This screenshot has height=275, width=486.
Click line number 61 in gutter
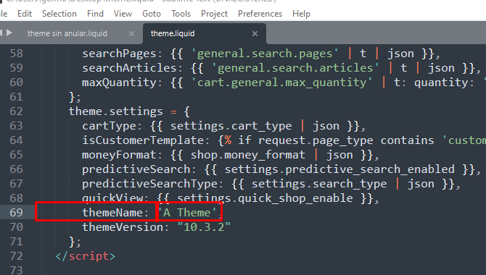[17, 97]
